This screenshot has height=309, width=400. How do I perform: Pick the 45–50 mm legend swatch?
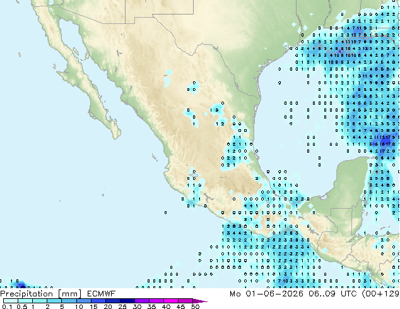coord(185,301)
